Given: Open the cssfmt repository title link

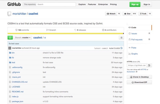Looking at the screenshot, I should pos(33,14).
